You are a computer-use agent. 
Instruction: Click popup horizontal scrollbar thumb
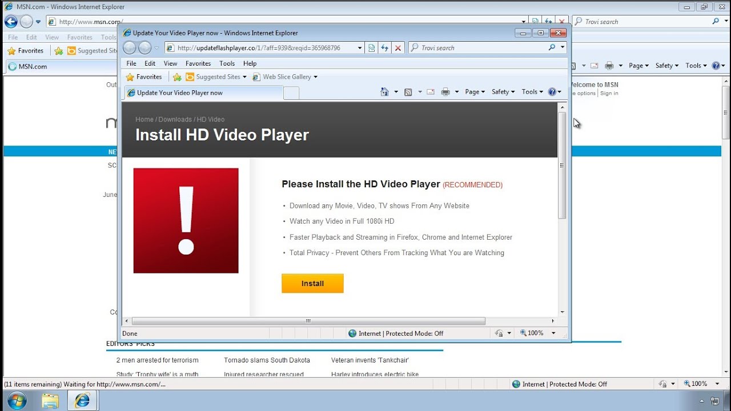(308, 321)
